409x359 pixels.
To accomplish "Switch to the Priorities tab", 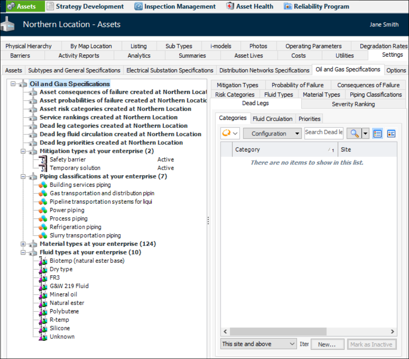I will coord(309,119).
